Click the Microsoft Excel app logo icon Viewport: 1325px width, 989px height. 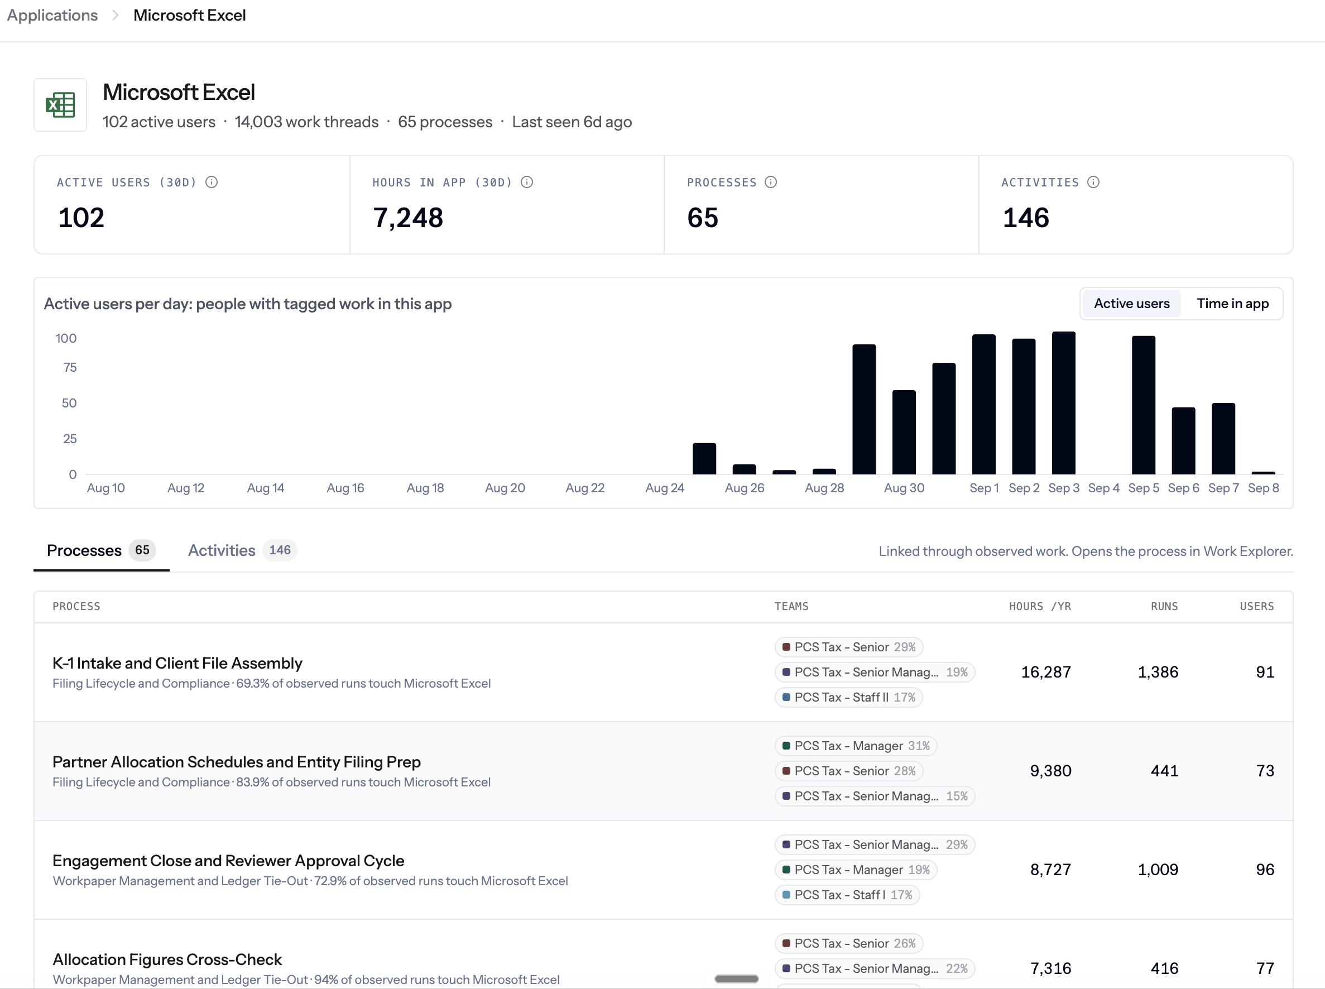60,105
